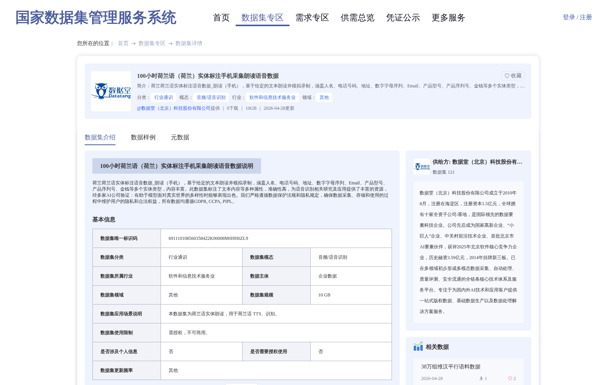Image resolution: width=616 pixels, height=385 pixels.
Task: Click the heart icon in 收藏 button
Action: (507, 76)
